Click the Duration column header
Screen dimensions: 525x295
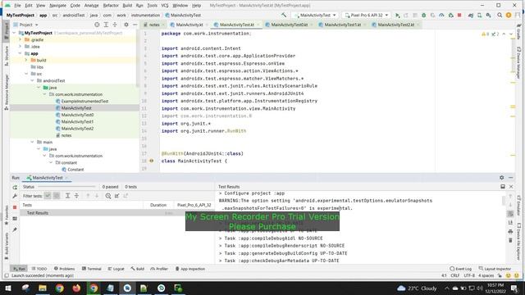click(158, 205)
